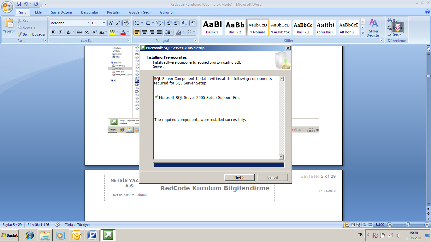Open the Verdana font name dropdown

[x=88, y=23]
